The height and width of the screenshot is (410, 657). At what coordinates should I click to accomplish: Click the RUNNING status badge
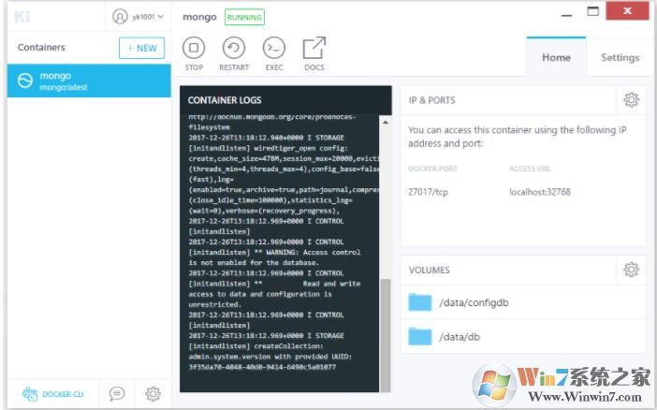(x=244, y=17)
